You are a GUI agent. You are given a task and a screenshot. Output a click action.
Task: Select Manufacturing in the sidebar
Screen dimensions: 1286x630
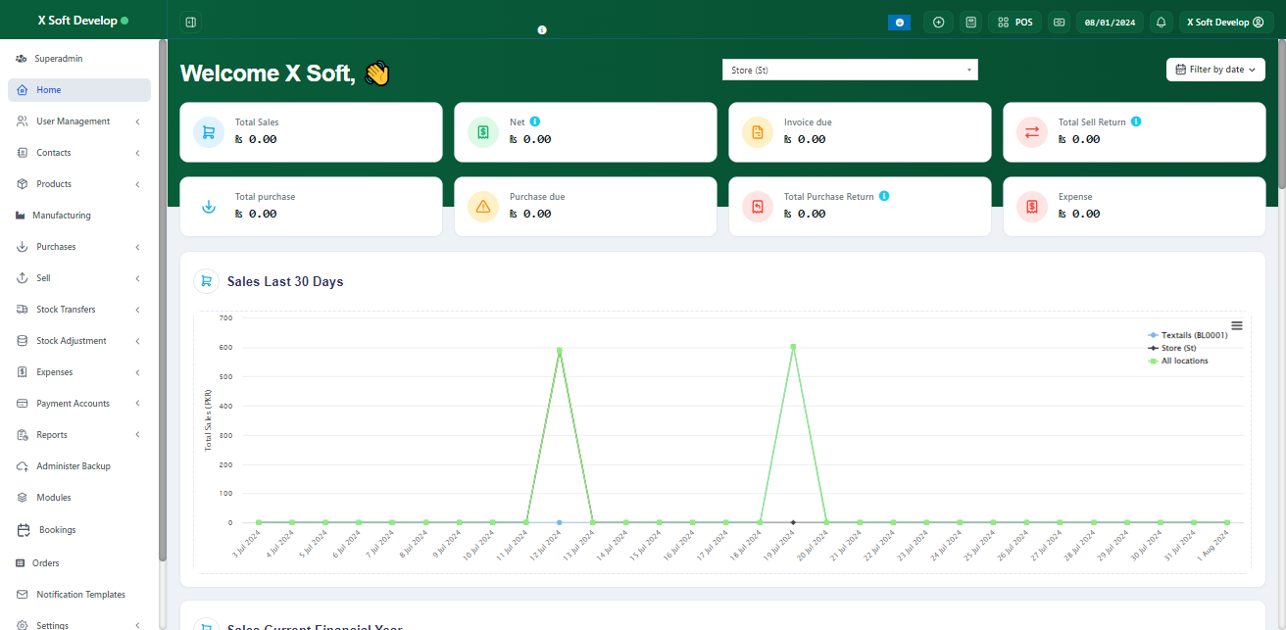[x=63, y=216]
